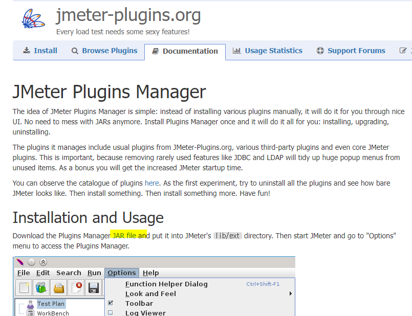Click the 'Installation and Usage' heading
Screen dimensions: 412x316
[x=88, y=218]
